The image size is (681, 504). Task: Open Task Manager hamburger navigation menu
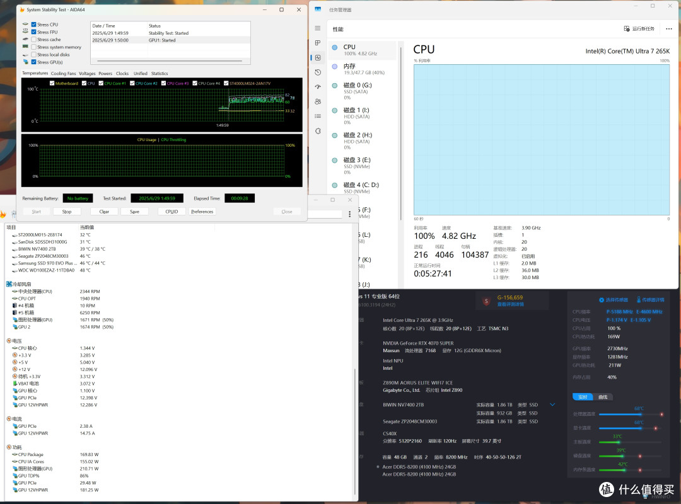tap(317, 28)
